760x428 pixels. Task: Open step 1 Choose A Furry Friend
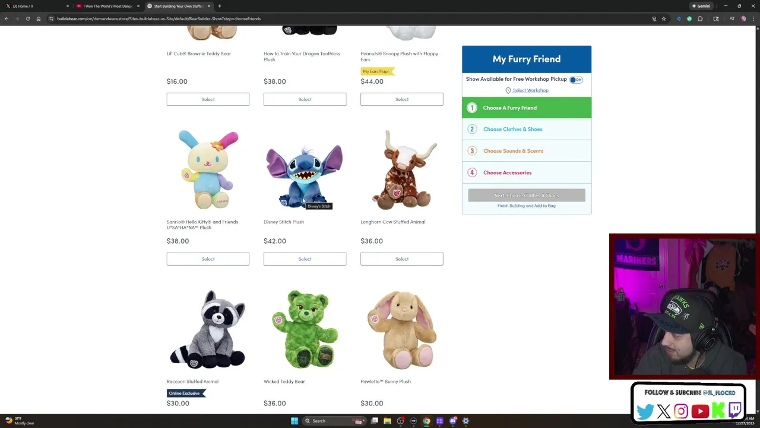527,108
